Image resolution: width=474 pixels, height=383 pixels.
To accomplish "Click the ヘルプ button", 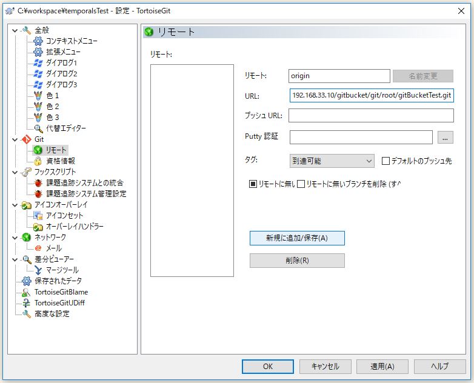I will click(x=440, y=367).
